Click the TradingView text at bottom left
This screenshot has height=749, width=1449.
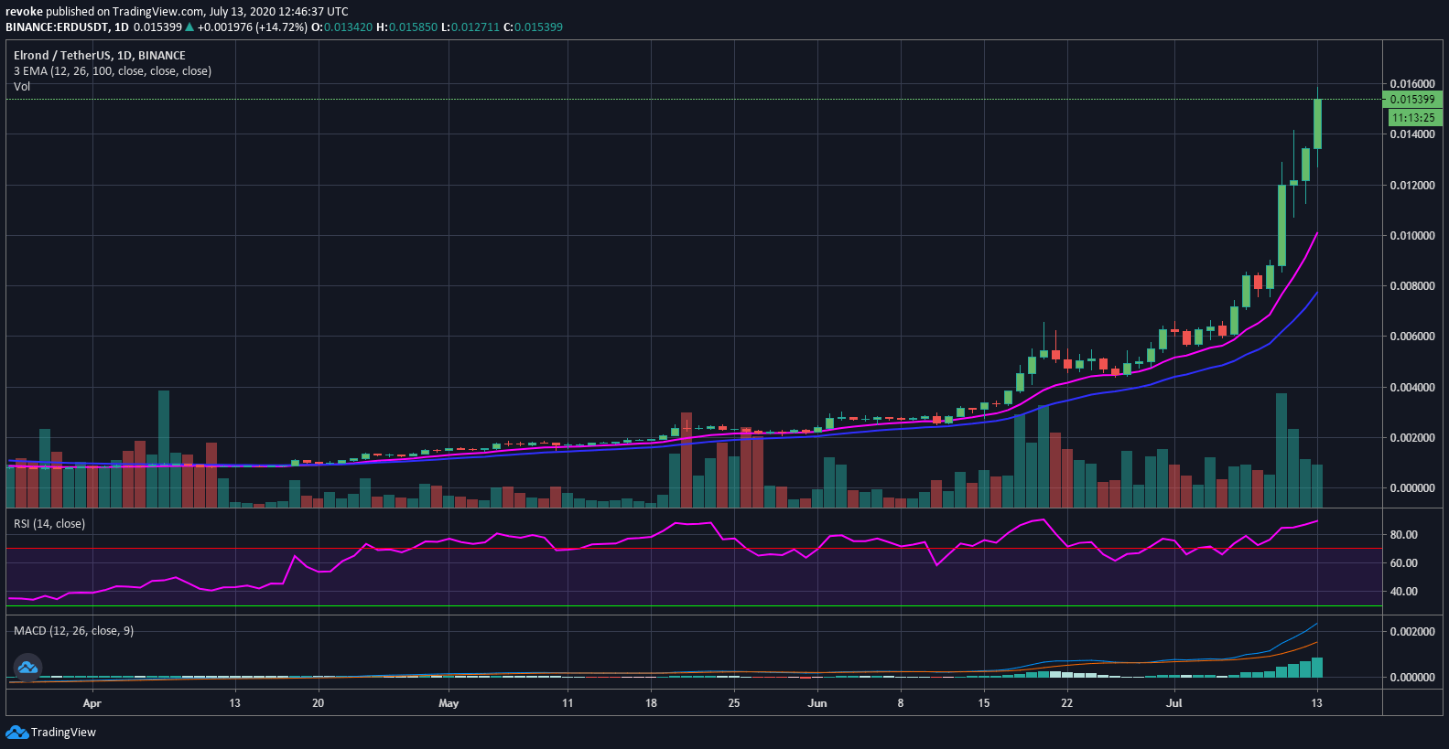63,733
